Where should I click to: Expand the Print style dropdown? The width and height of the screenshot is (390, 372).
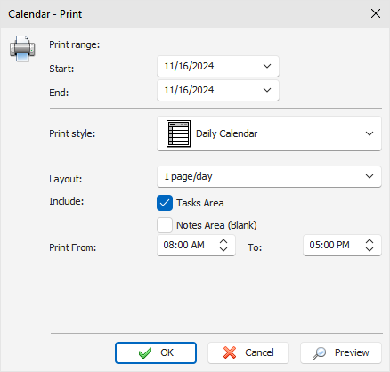[x=370, y=133]
